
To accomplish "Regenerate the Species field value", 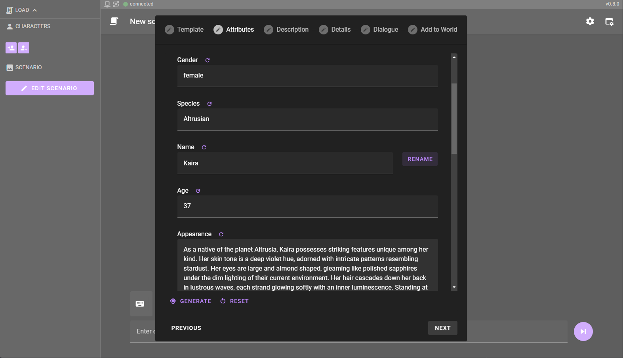I will [x=210, y=103].
